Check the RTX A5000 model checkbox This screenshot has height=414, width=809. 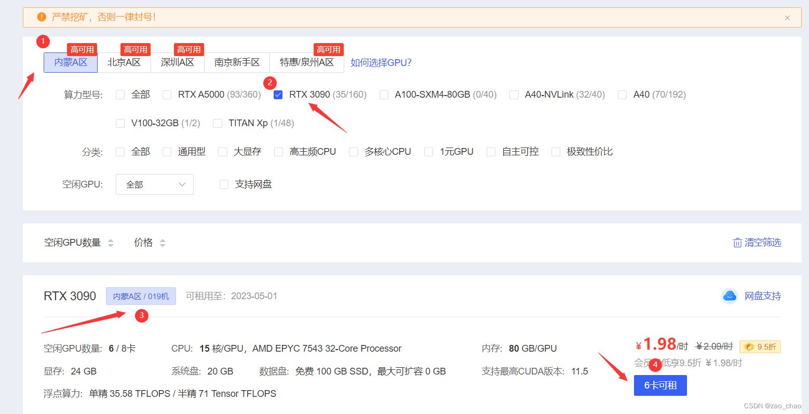[x=167, y=95]
